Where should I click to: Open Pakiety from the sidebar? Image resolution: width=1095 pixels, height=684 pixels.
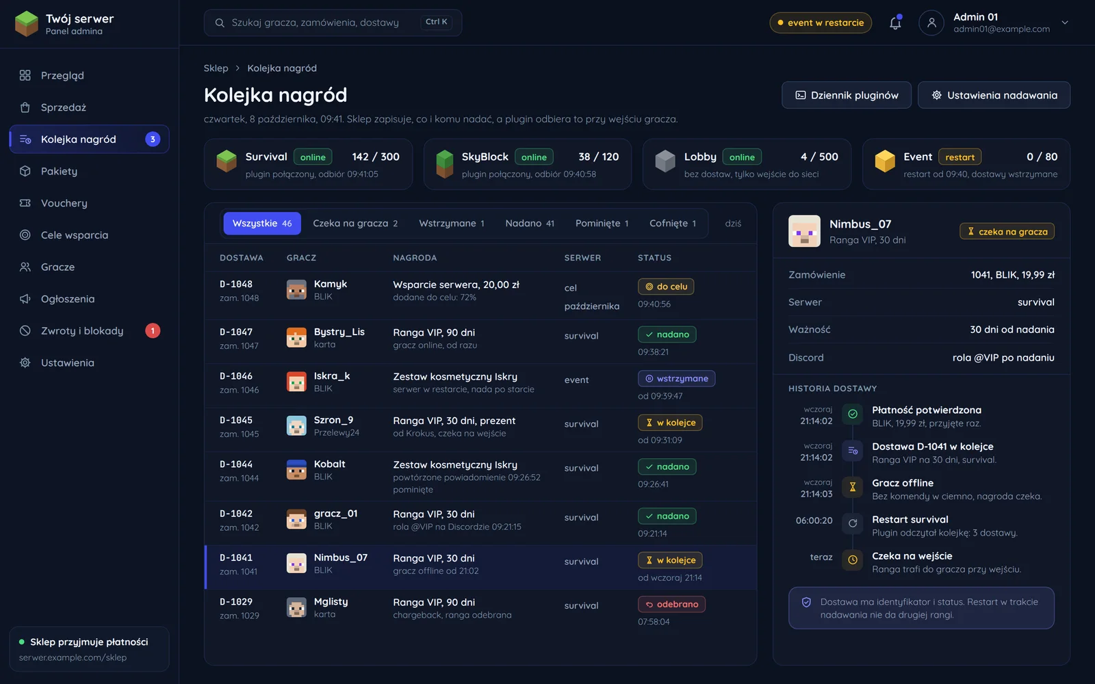[89, 171]
